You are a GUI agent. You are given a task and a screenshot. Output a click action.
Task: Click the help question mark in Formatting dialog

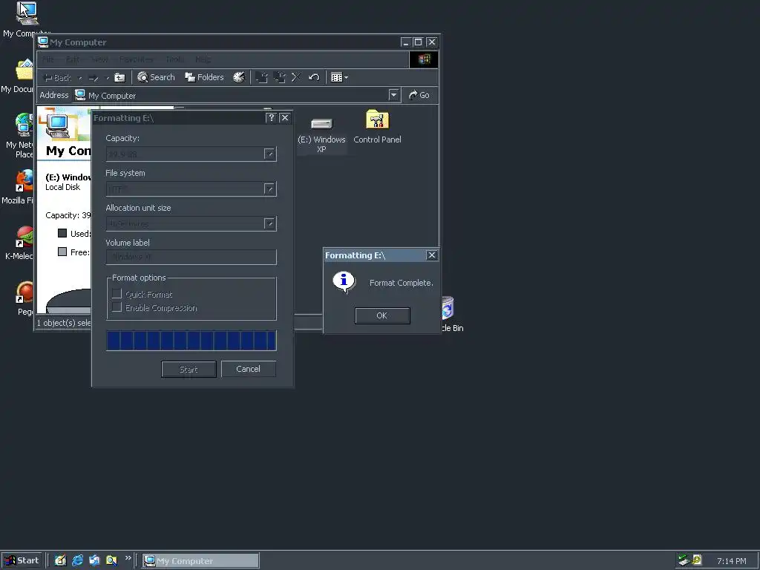click(x=271, y=118)
